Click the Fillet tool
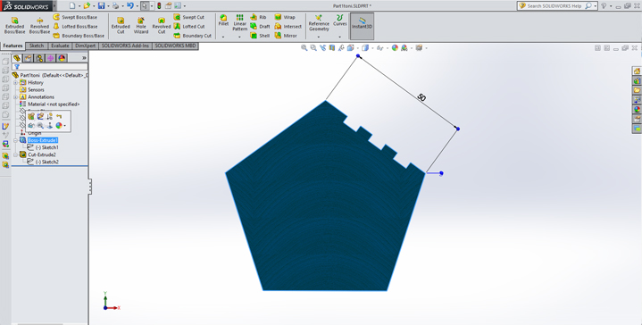Screen dimensions: 642x325 click(x=223, y=21)
